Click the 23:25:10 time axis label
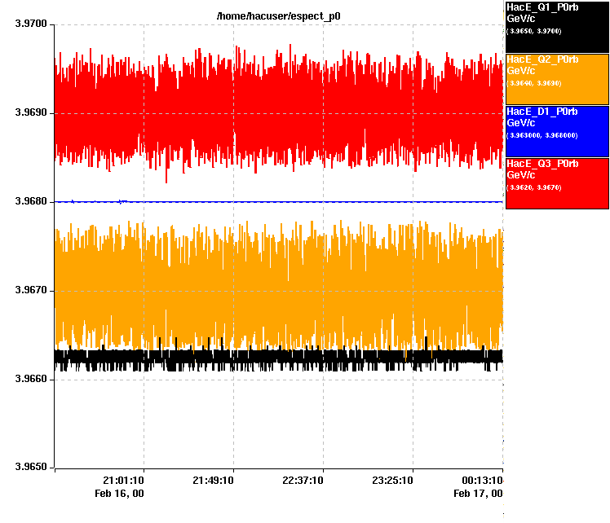 (394, 481)
